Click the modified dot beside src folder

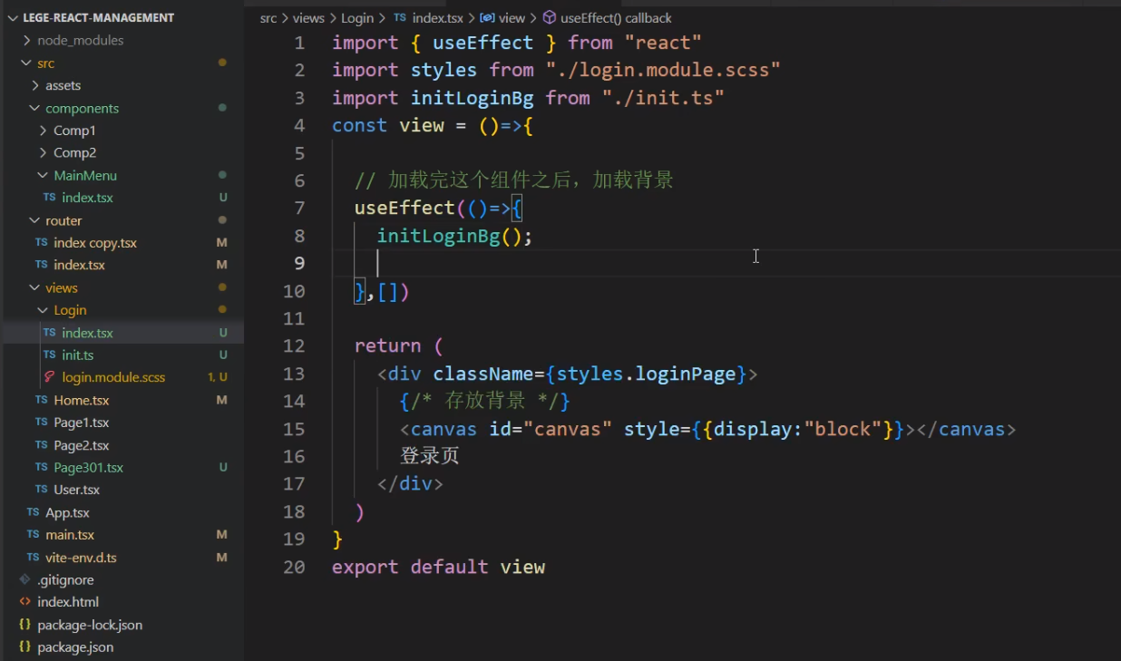point(222,63)
